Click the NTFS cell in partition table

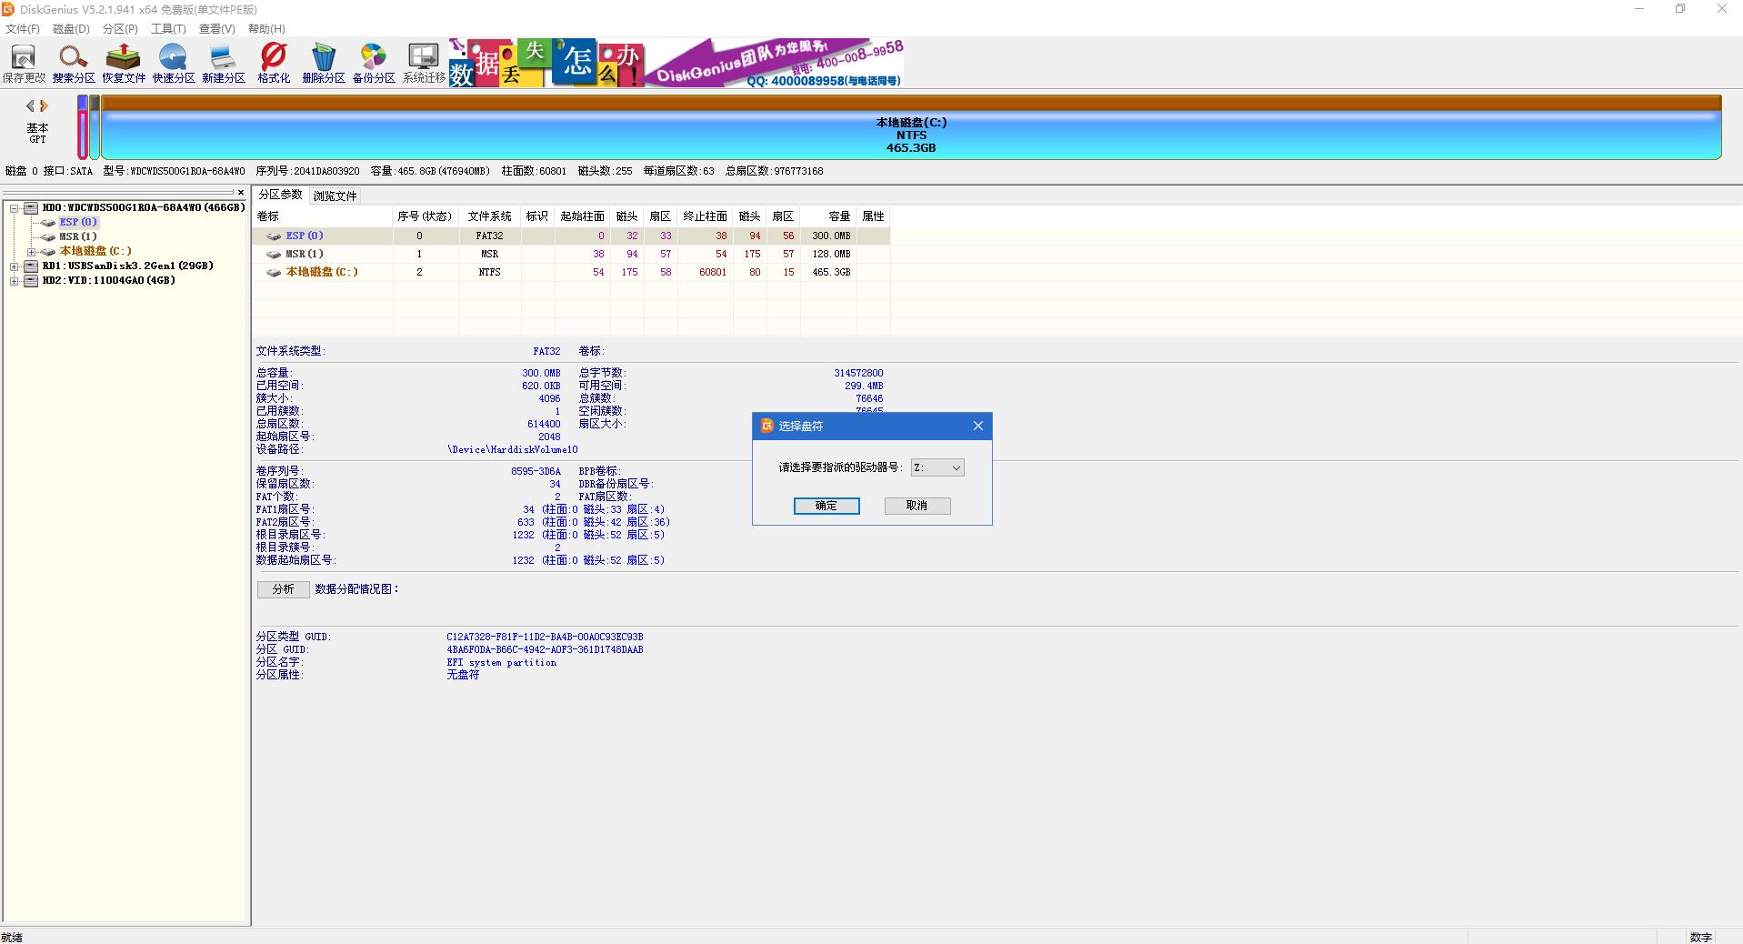click(x=490, y=272)
